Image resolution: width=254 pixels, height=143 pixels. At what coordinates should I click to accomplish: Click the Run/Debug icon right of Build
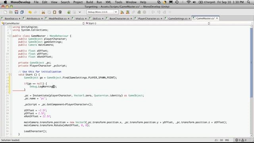point(128,12)
